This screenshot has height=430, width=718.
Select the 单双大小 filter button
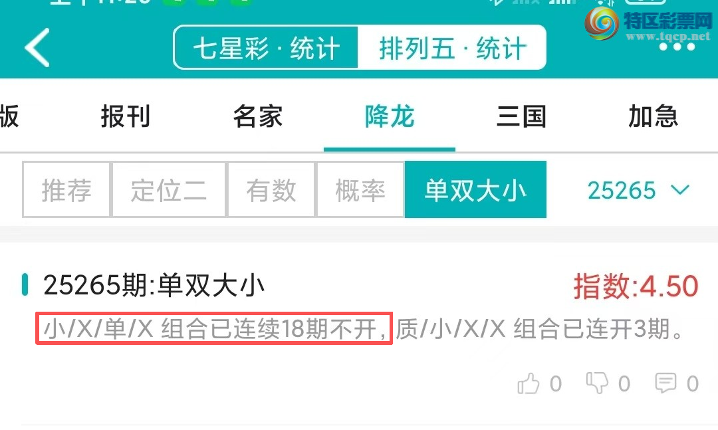(x=475, y=189)
